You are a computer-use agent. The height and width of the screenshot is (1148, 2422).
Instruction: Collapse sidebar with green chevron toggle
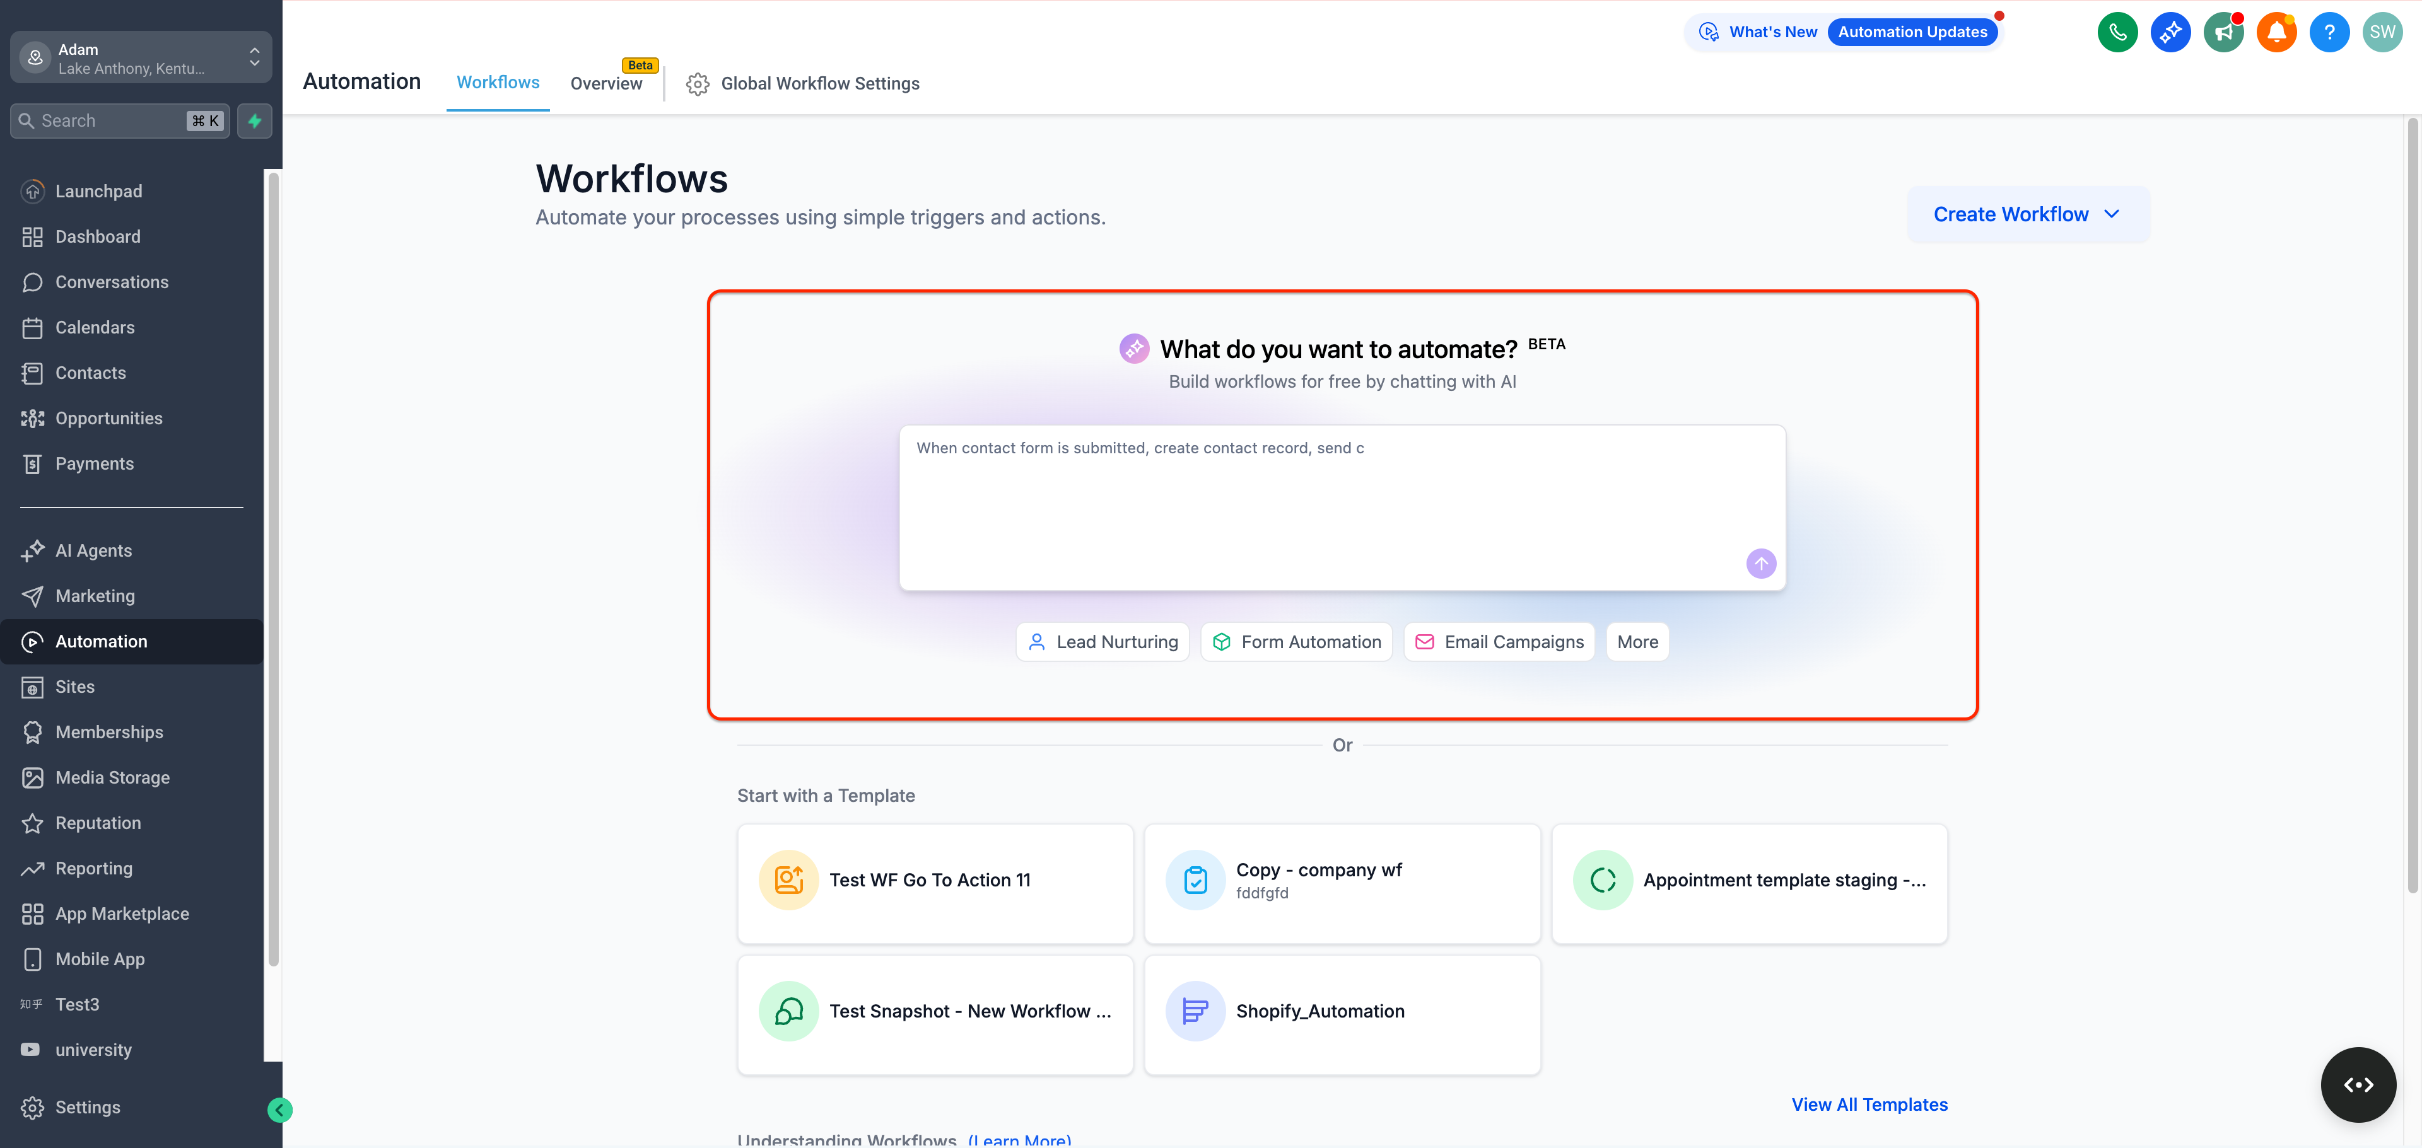pos(279,1110)
